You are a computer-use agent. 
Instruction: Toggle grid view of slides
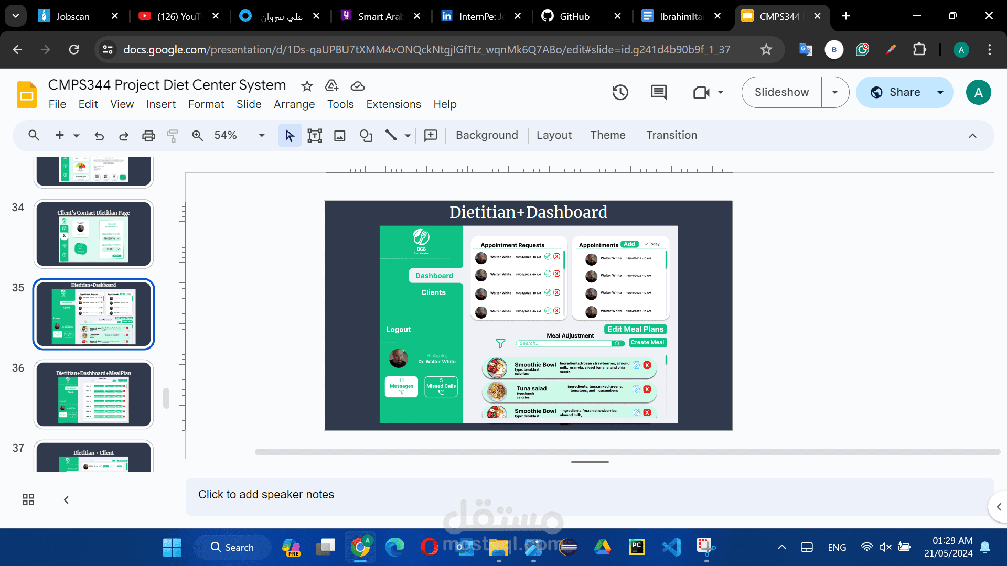pyautogui.click(x=28, y=499)
